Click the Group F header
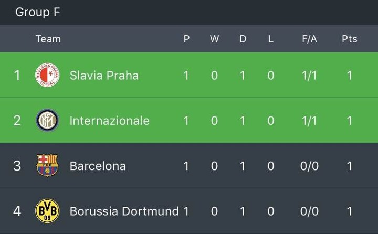 (37, 12)
